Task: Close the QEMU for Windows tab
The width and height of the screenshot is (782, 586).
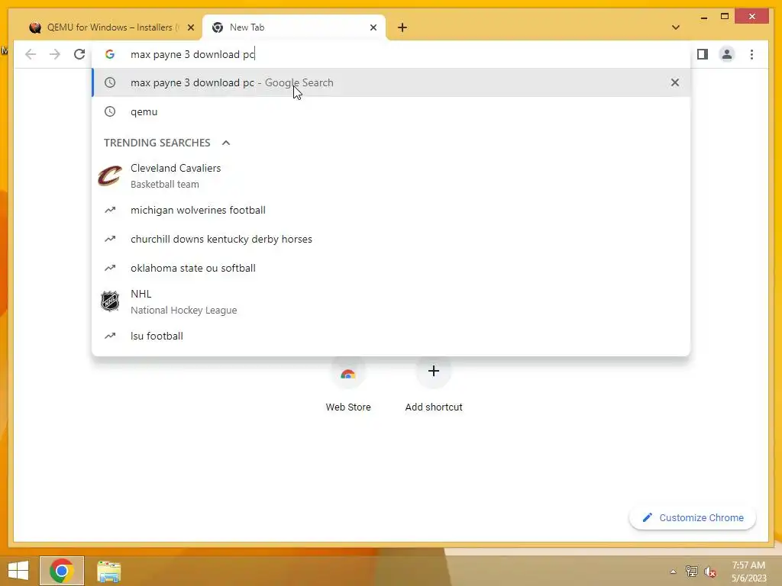Action: coord(190,27)
